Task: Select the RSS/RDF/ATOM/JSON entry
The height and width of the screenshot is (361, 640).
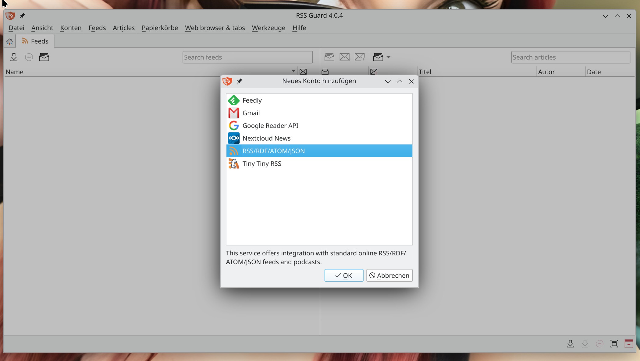Action: [319, 151]
